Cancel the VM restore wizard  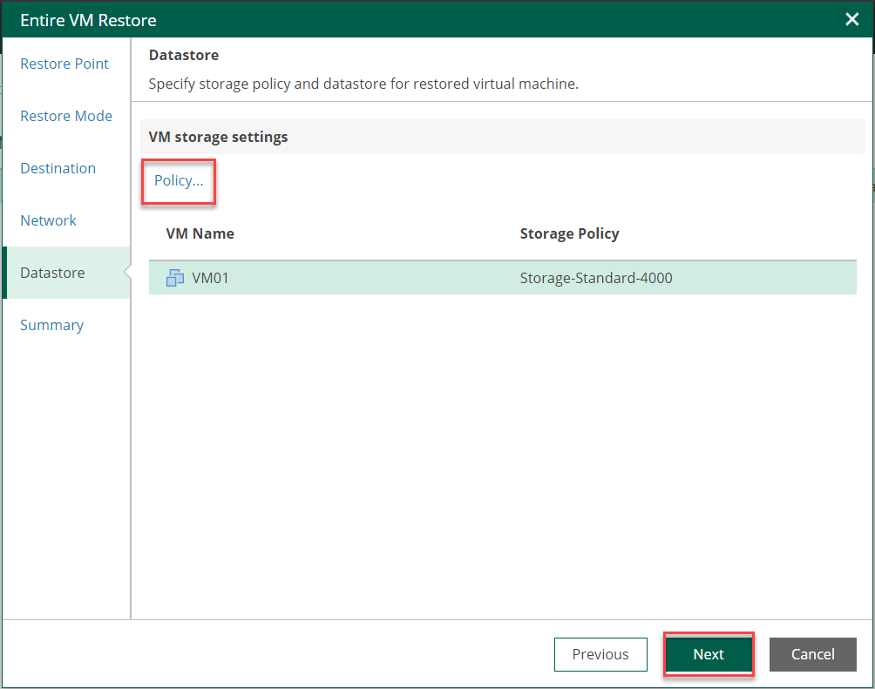point(812,654)
